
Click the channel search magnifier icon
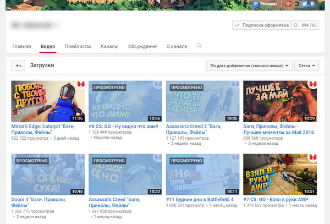(x=199, y=46)
